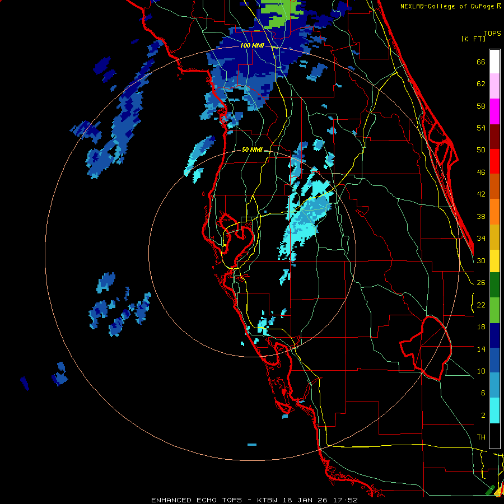Pick the royal blue legend swatch near 14
Image resolution: width=504 pixels, height=504 pixels.
tap(494, 360)
